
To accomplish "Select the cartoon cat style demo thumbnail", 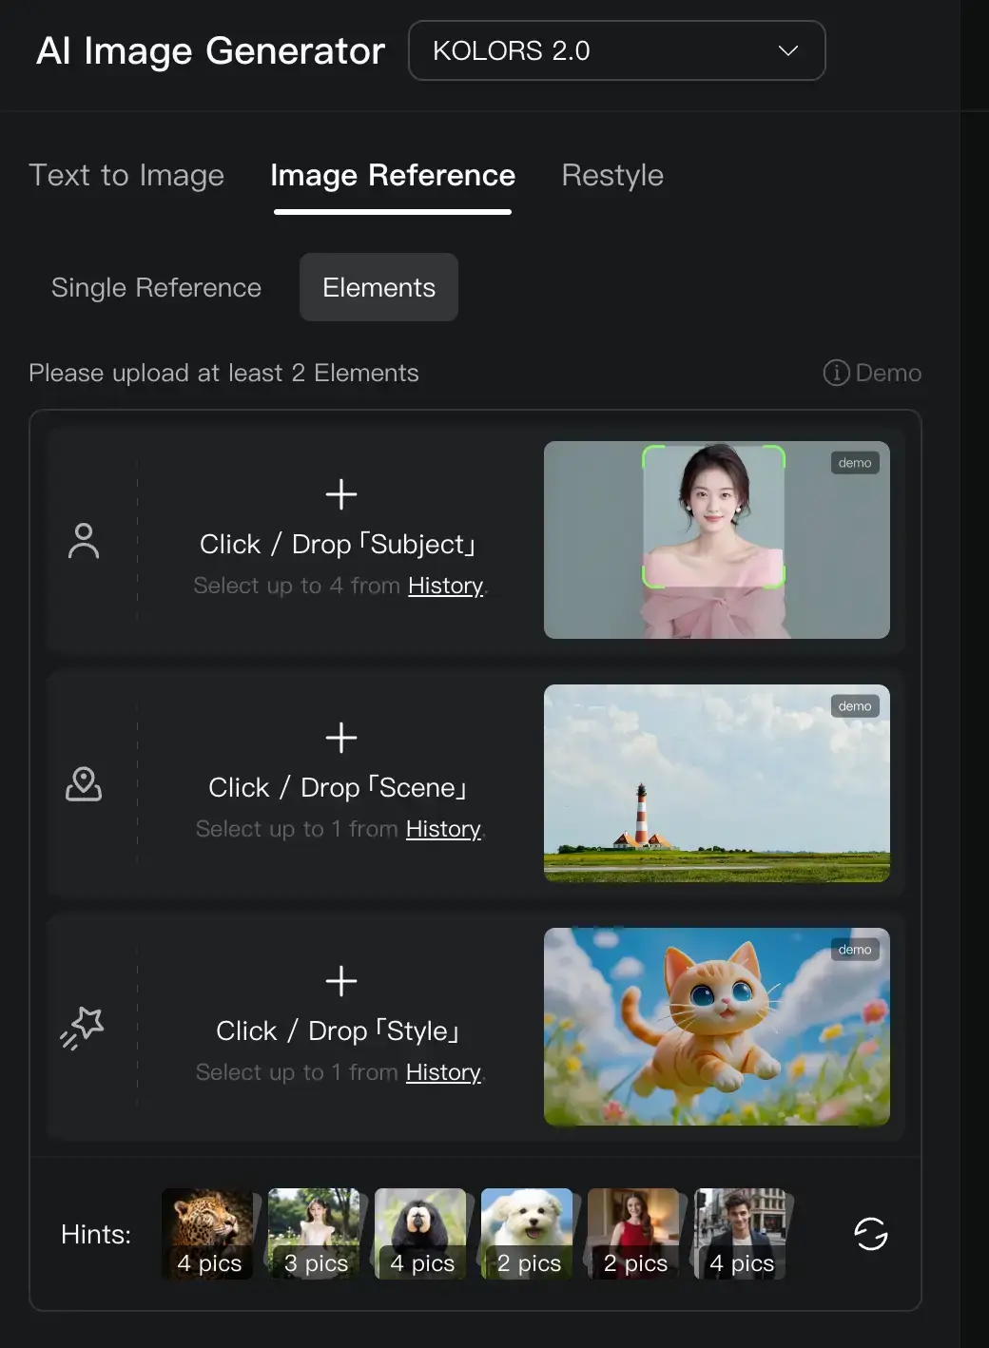I will pos(717,1027).
